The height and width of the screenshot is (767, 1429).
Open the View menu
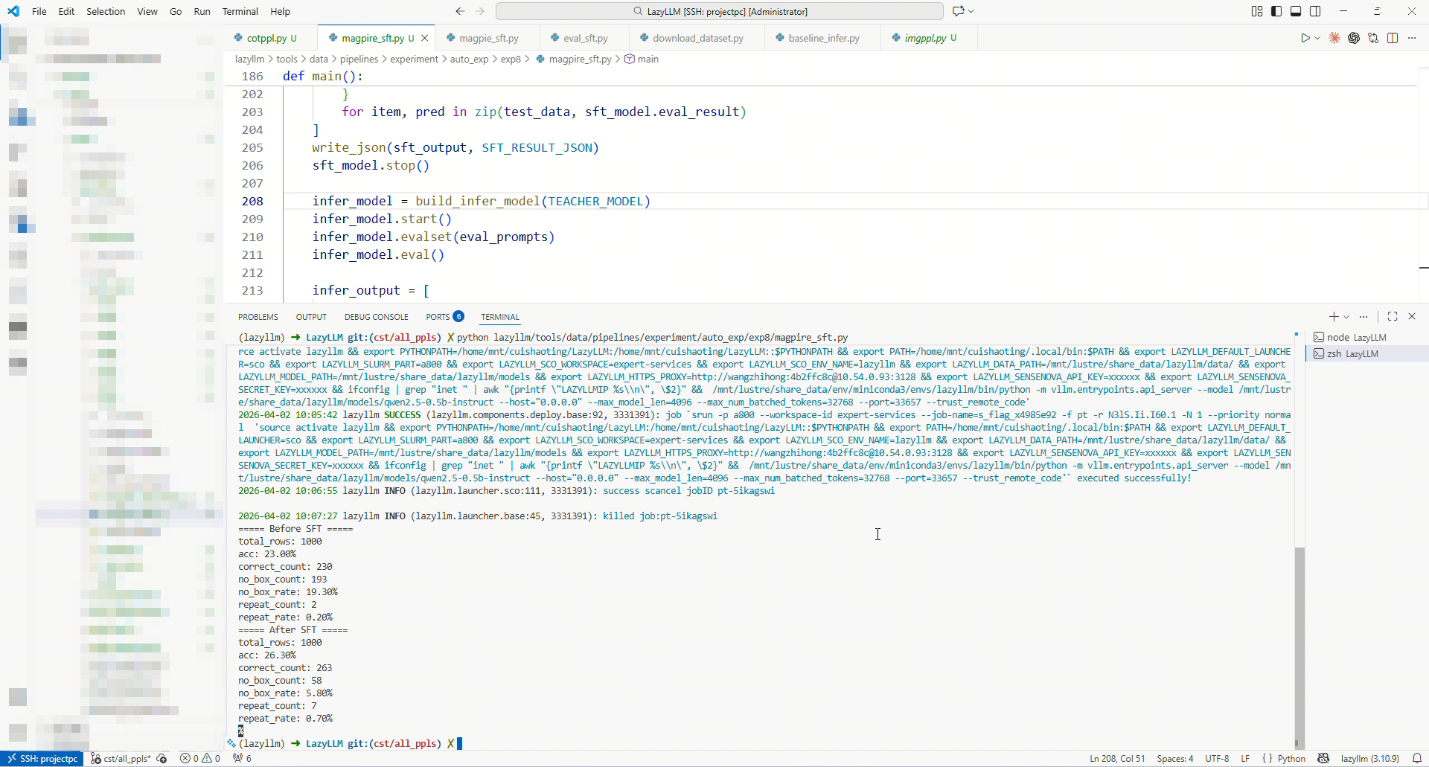[x=147, y=11]
